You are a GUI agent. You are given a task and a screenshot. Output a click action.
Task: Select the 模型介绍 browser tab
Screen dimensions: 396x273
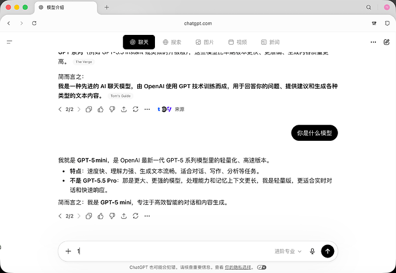click(65, 7)
